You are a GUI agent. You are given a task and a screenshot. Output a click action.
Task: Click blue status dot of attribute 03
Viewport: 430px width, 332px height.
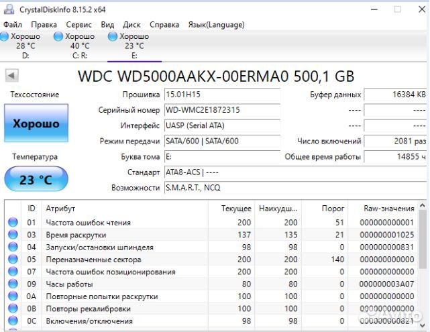coord(13,235)
